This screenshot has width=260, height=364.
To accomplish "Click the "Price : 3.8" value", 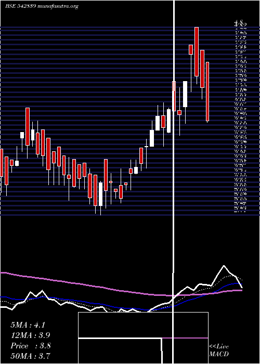I will click(31, 346).
